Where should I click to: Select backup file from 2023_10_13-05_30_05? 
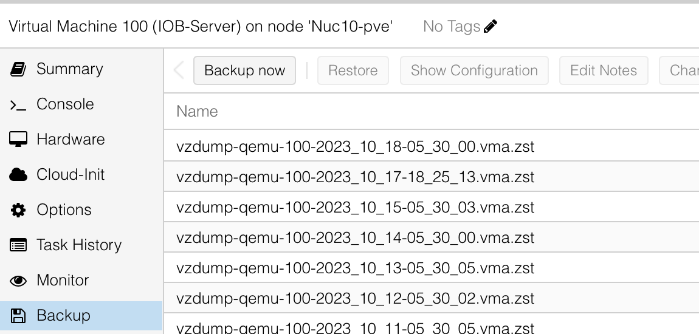[432, 267]
